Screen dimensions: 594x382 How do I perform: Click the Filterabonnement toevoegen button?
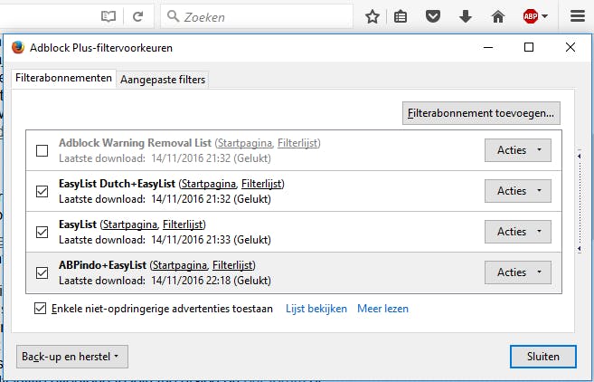click(x=482, y=114)
